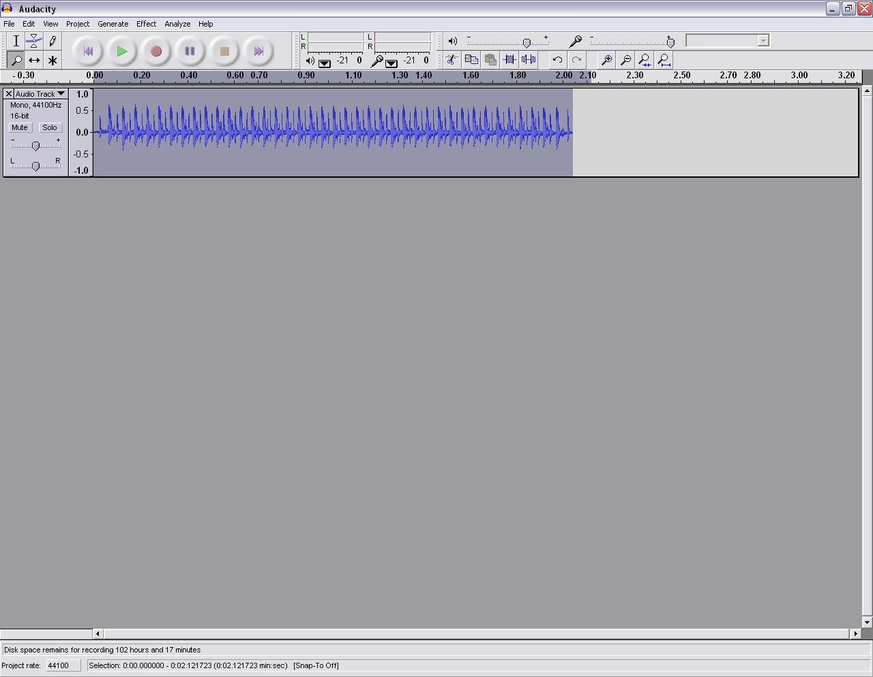Image resolution: width=873 pixels, height=677 pixels.
Task: Open the View menu
Action: (x=51, y=24)
